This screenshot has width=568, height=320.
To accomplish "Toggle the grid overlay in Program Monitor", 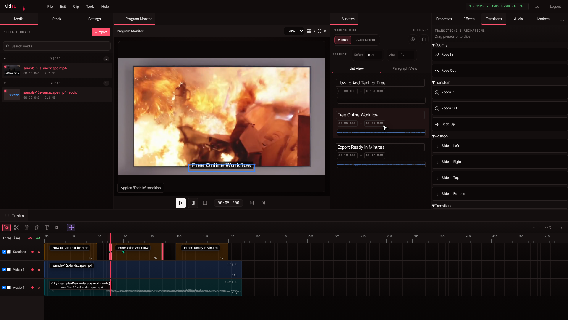I will pyautogui.click(x=309, y=31).
